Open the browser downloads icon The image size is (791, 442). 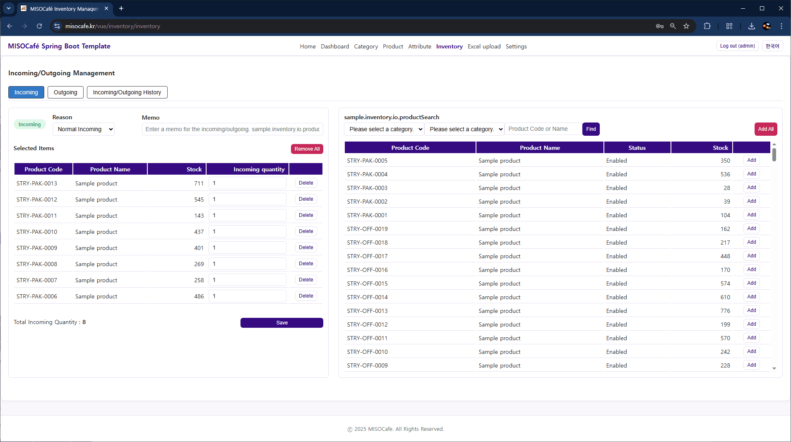click(751, 26)
